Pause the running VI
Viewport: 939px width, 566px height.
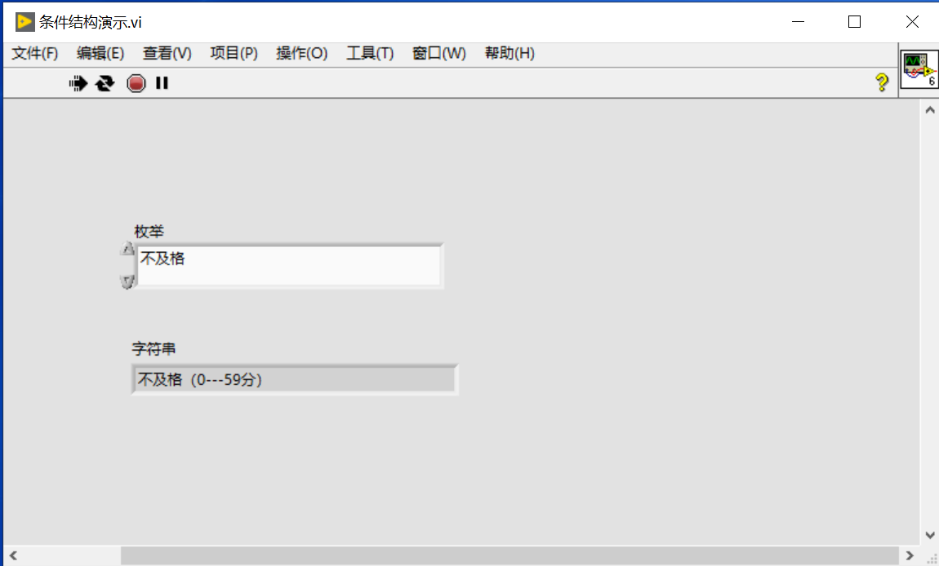click(x=162, y=83)
